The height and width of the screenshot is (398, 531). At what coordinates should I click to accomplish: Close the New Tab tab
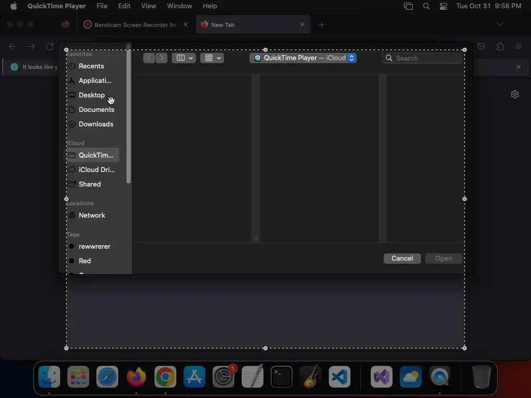click(302, 24)
